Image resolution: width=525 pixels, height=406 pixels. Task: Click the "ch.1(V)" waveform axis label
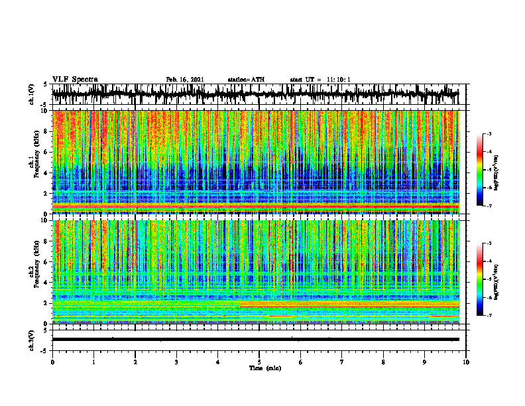(32, 94)
